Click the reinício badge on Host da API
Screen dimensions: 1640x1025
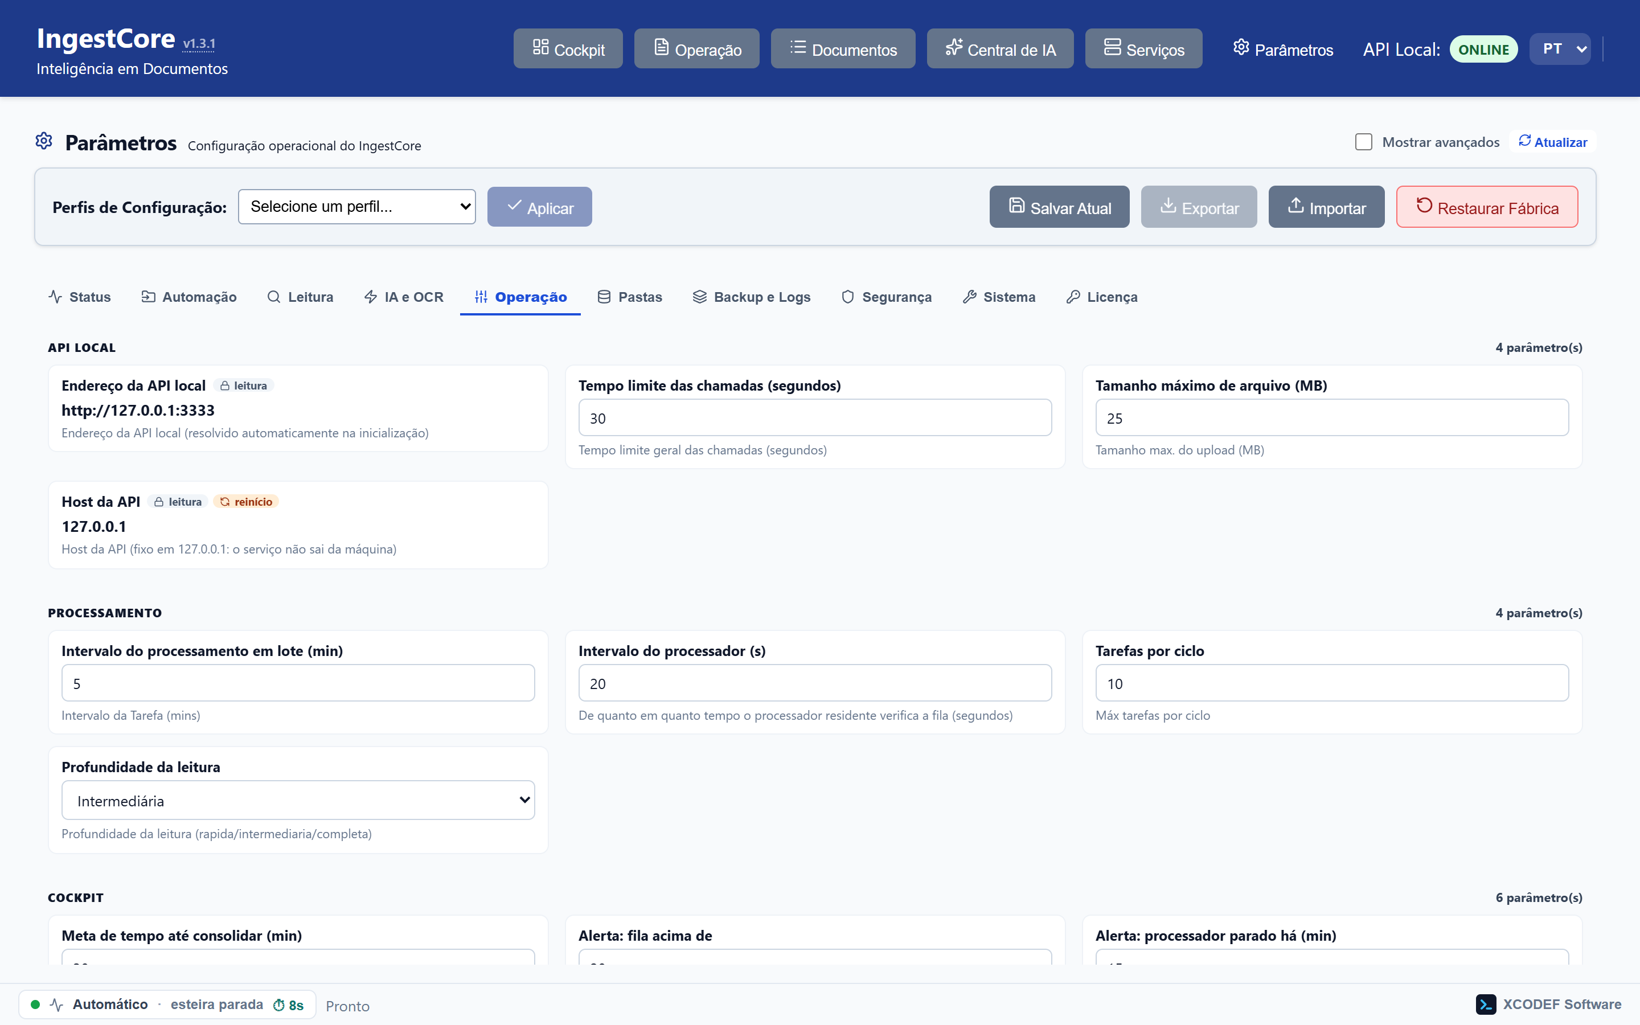246,502
